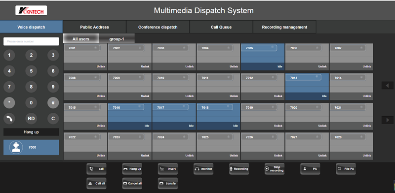
Task: Click the small circle icon on extension 7013
Action: coord(317,77)
